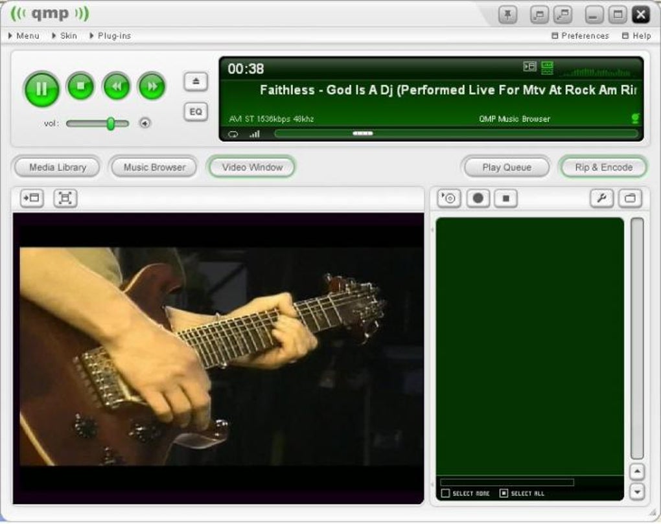
Task: Click the eject button
Action: (x=196, y=82)
